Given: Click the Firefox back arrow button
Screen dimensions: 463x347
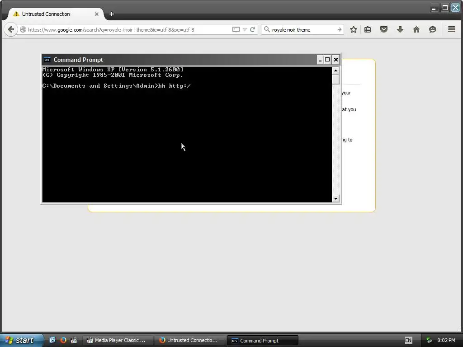Looking at the screenshot, I should click(x=11, y=29).
